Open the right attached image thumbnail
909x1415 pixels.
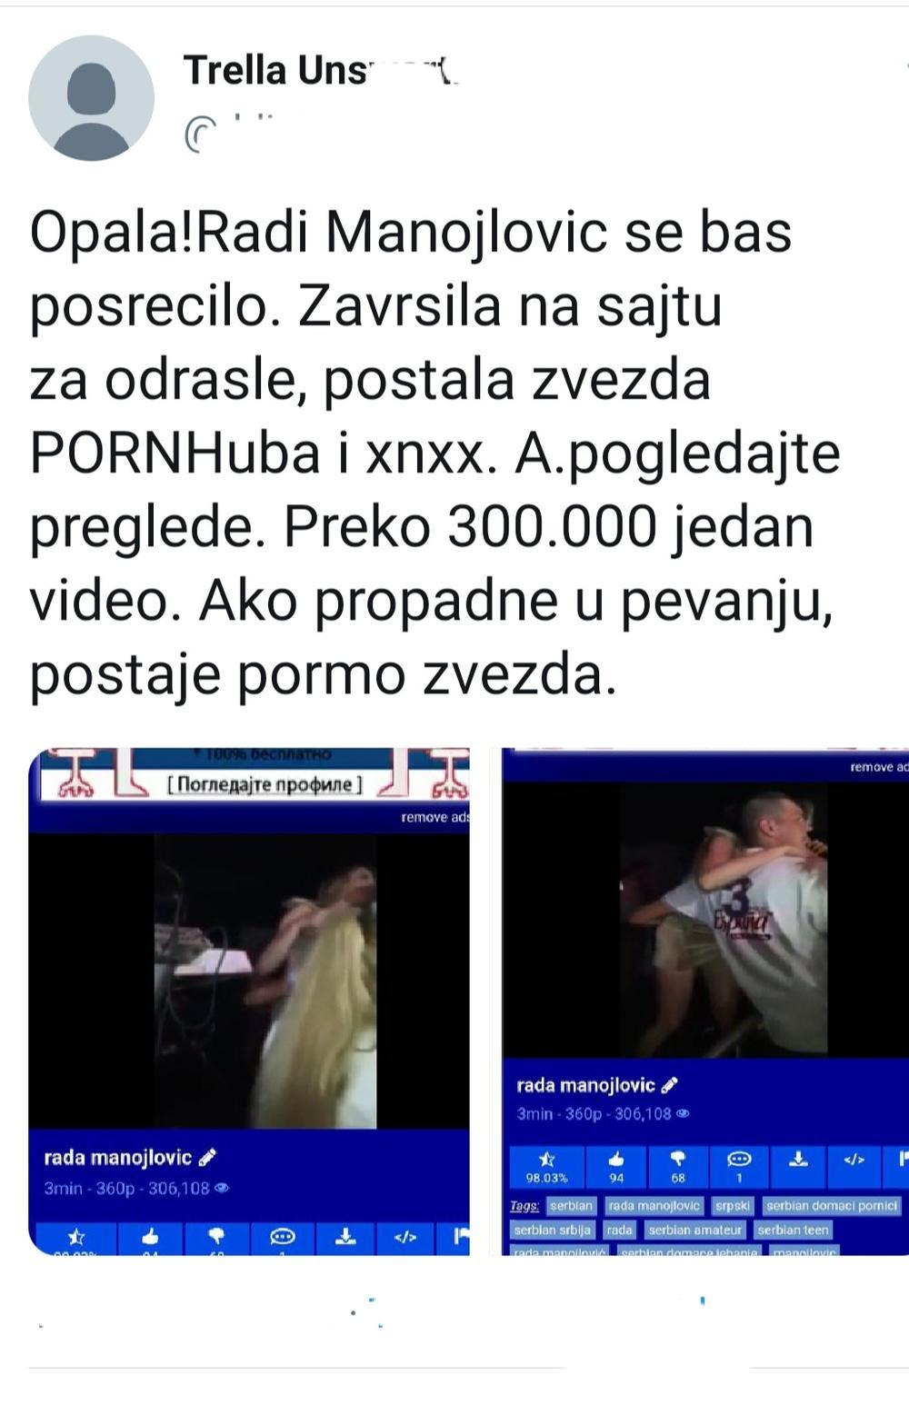pyautogui.click(x=705, y=1001)
